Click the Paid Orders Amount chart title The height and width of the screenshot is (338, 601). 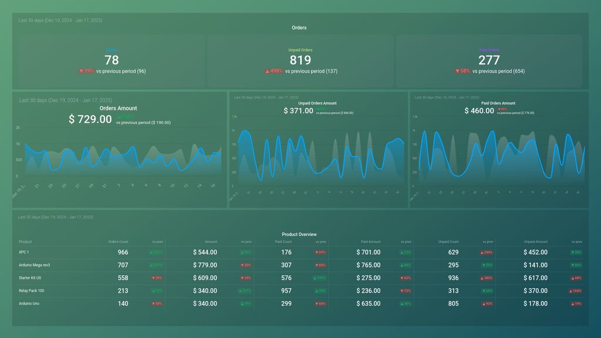point(498,103)
